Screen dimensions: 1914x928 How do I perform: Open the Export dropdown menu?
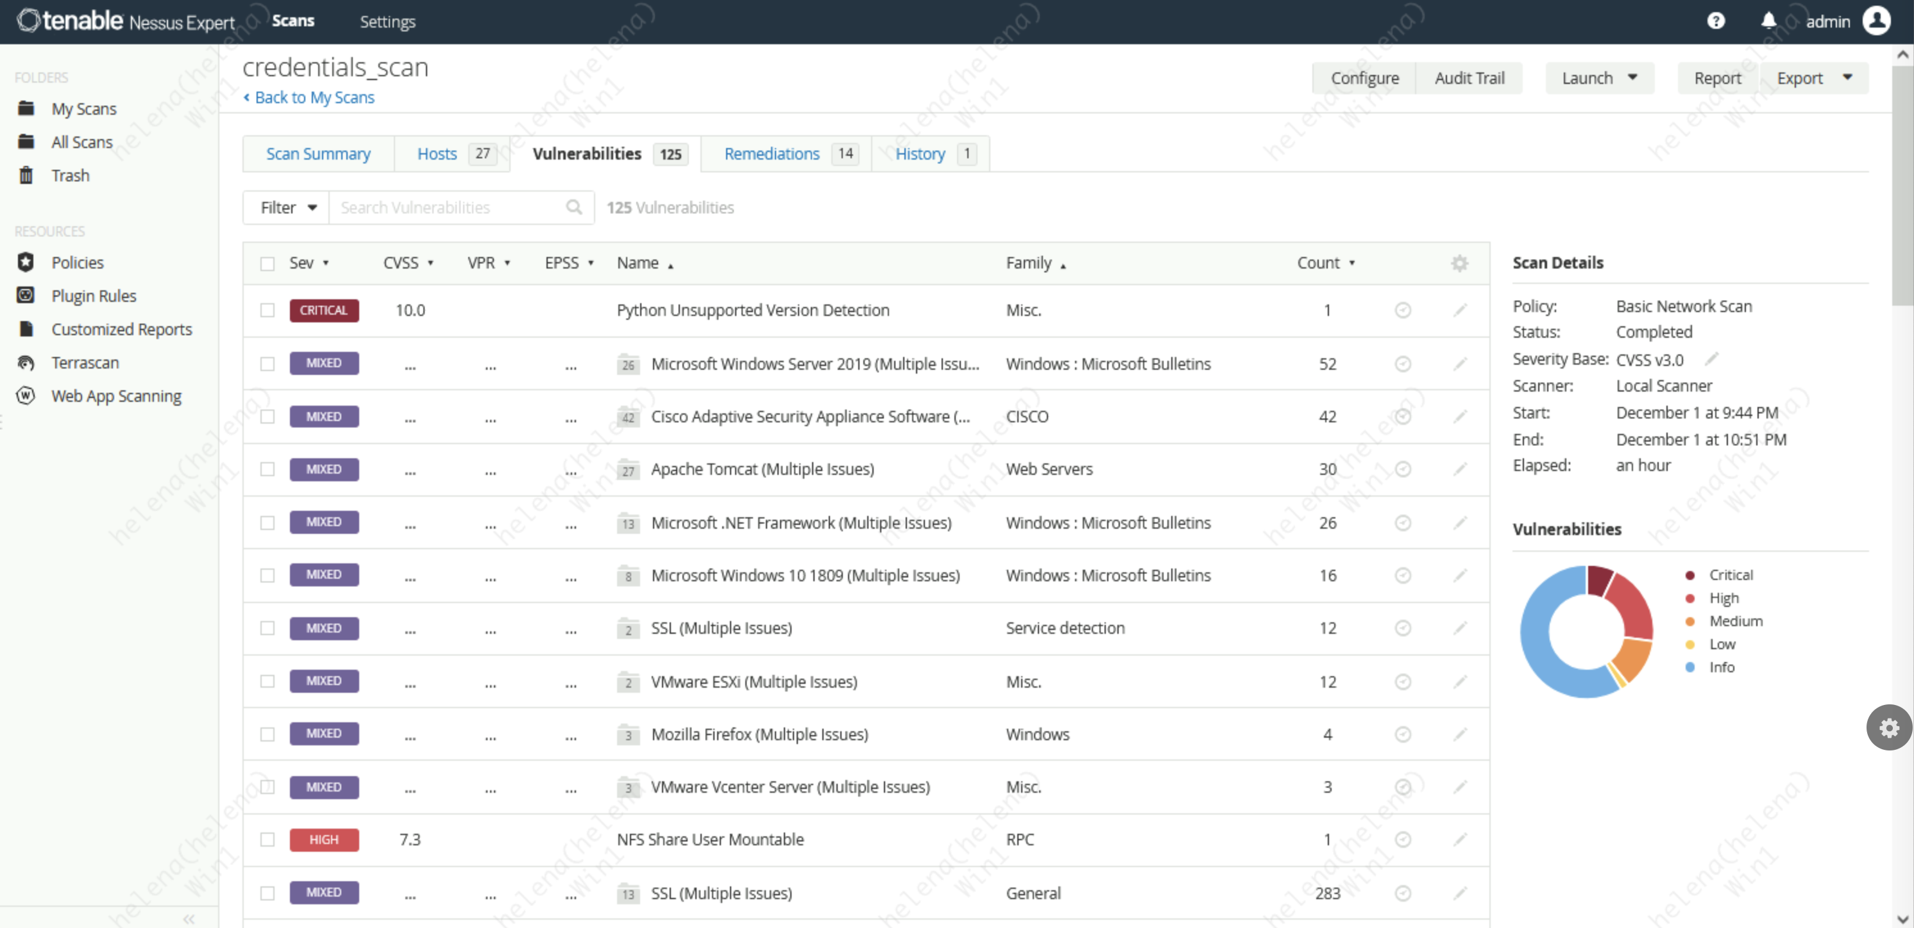tap(1847, 78)
